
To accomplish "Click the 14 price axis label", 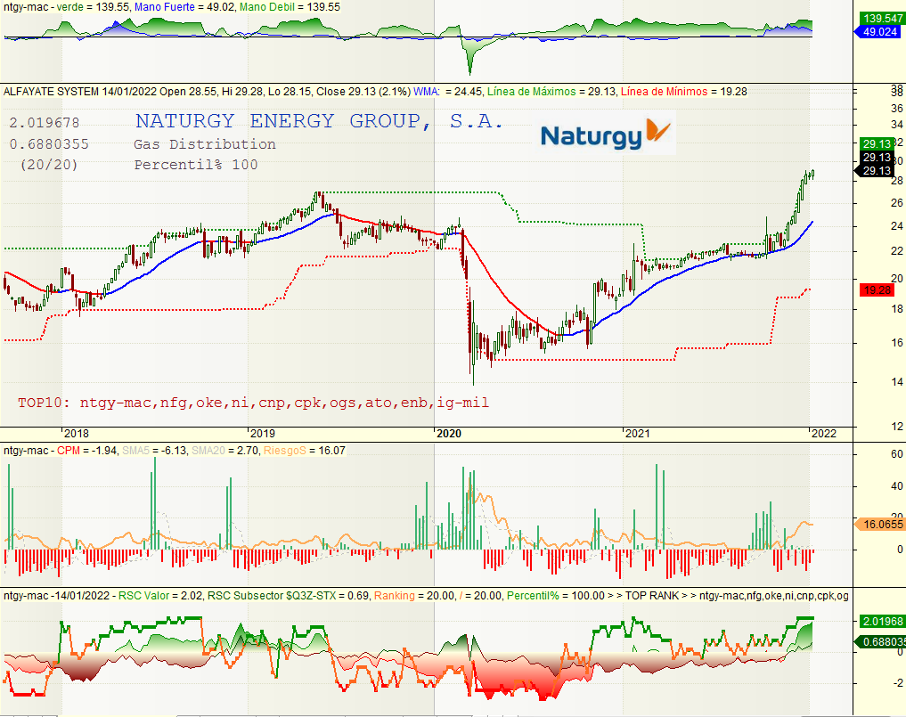I will [897, 381].
